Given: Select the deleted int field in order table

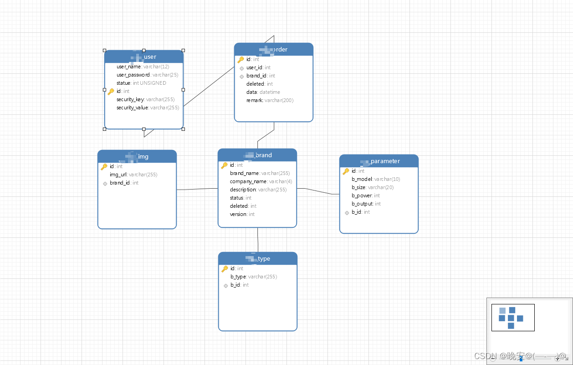Looking at the screenshot, I should [x=260, y=84].
